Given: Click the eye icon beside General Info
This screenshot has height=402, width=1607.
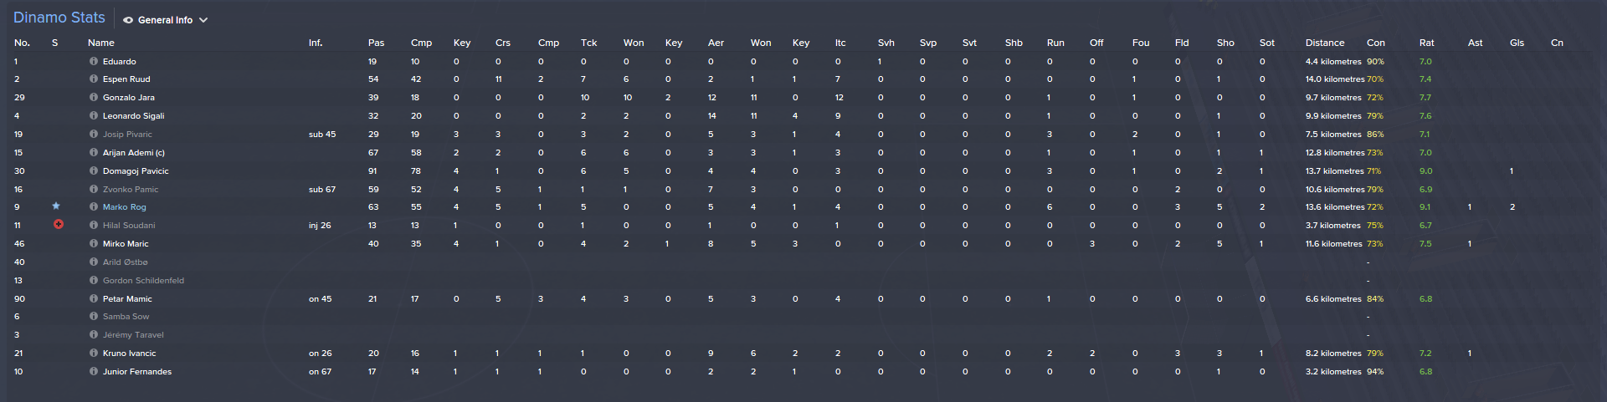Looking at the screenshot, I should [x=128, y=20].
